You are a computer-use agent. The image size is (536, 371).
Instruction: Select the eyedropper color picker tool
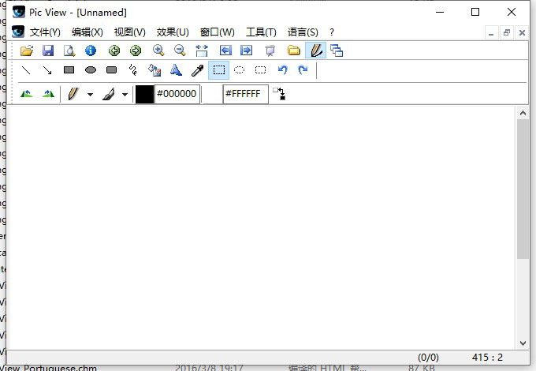198,70
